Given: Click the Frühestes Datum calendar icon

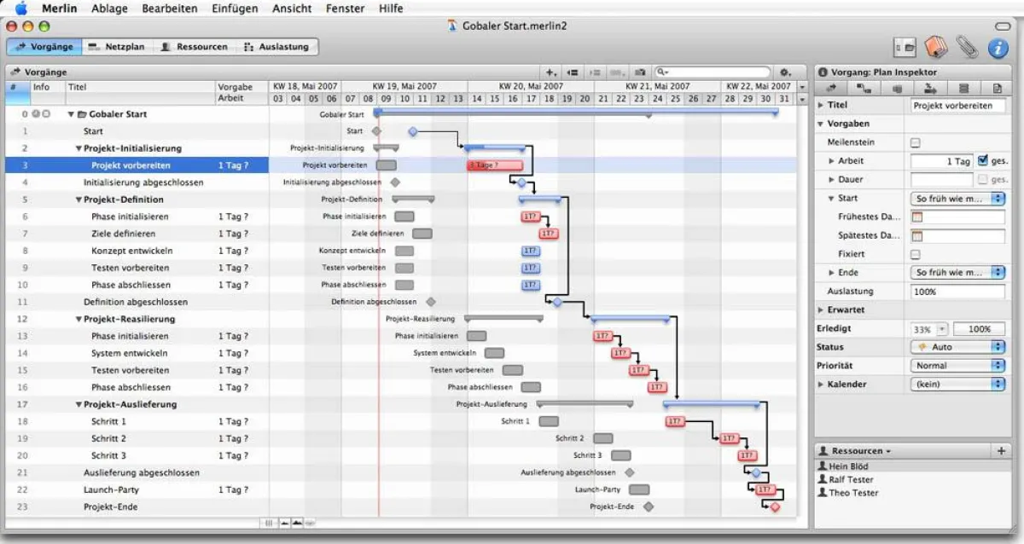Looking at the screenshot, I should coord(918,217).
